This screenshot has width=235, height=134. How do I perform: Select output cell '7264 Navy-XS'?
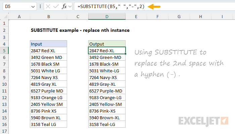coord(107,77)
